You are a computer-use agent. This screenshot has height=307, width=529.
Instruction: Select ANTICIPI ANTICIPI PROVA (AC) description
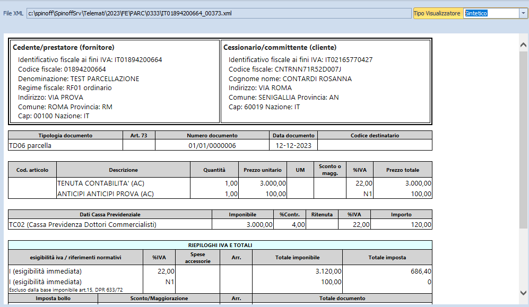pos(105,194)
